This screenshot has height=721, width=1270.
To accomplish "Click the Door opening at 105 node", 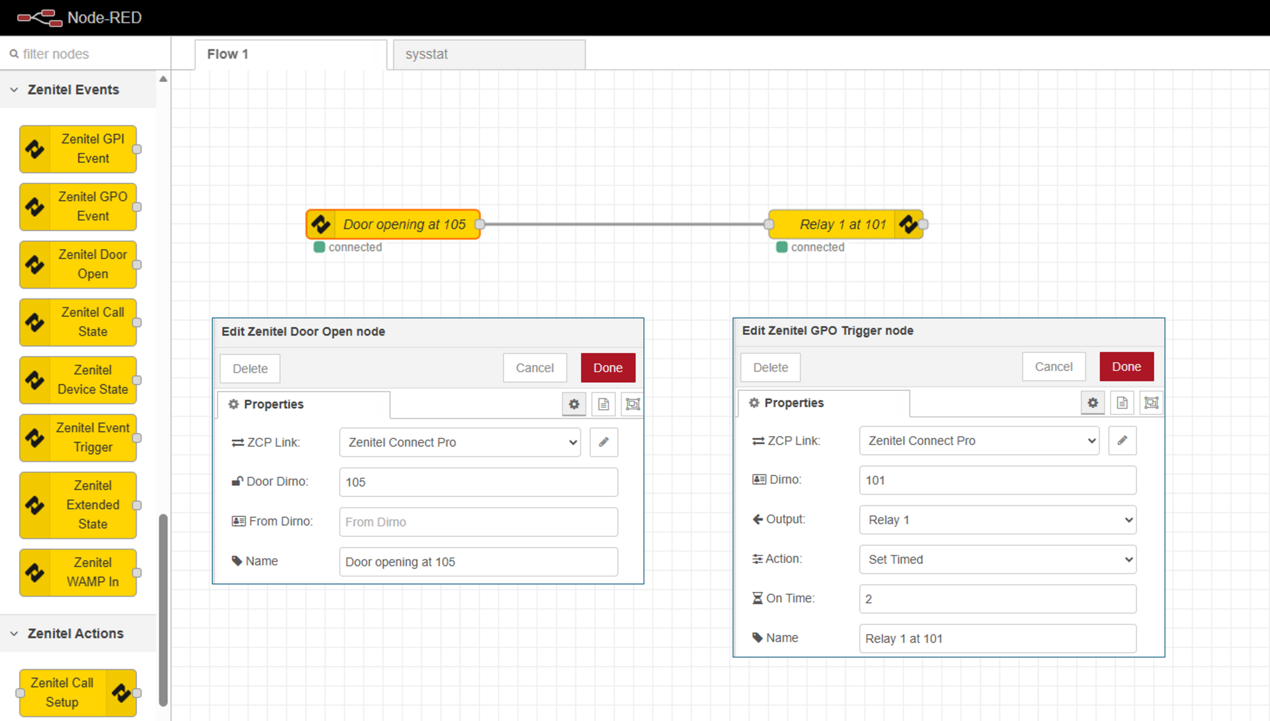I will tap(393, 224).
